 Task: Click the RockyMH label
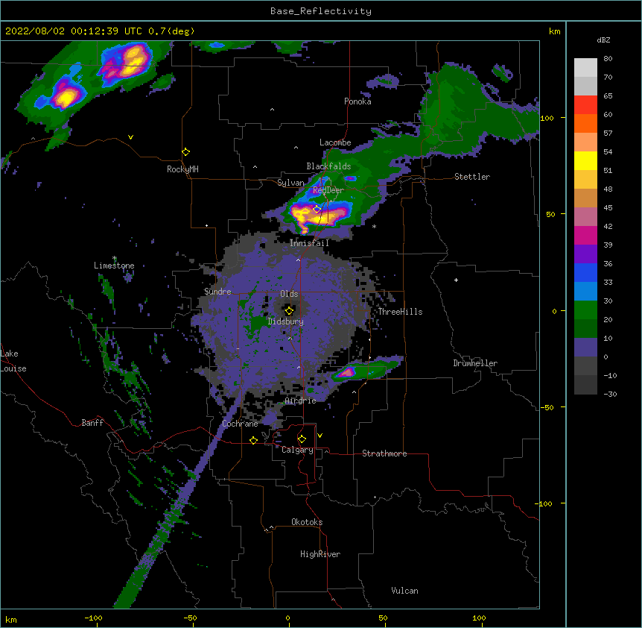click(182, 169)
